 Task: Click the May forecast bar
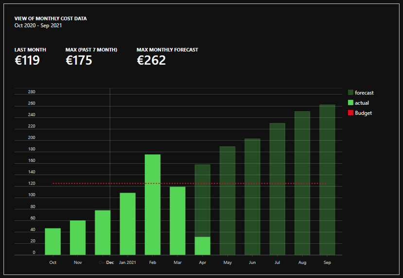(228, 200)
